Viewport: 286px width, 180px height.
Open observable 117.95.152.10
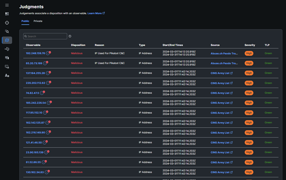[34, 112]
